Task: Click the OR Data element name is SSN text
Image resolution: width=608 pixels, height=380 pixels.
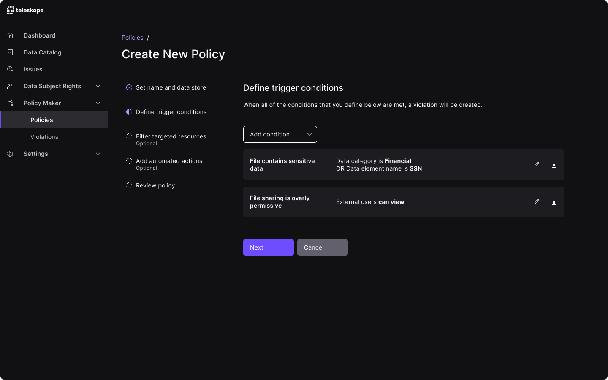Action: (x=379, y=168)
